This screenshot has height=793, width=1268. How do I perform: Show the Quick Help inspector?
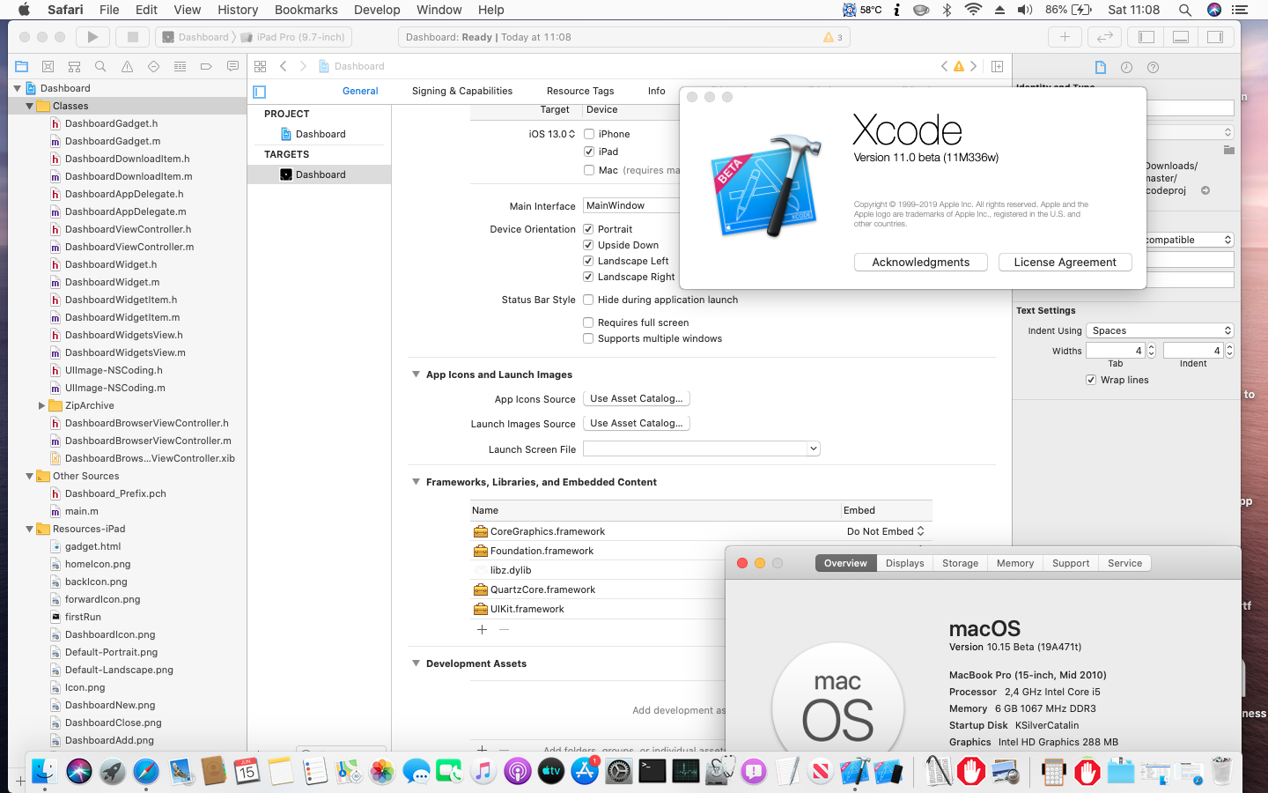[1153, 67]
